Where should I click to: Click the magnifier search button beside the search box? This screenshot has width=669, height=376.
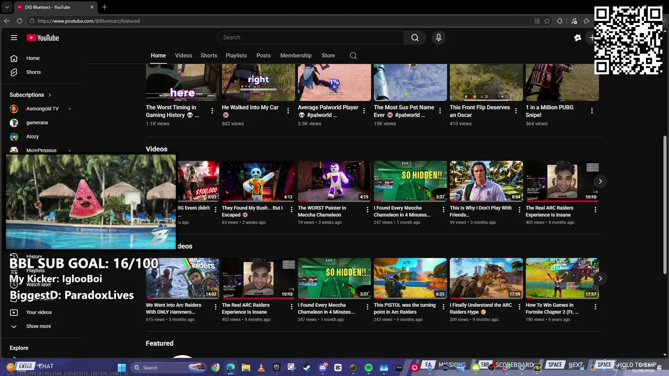415,38
